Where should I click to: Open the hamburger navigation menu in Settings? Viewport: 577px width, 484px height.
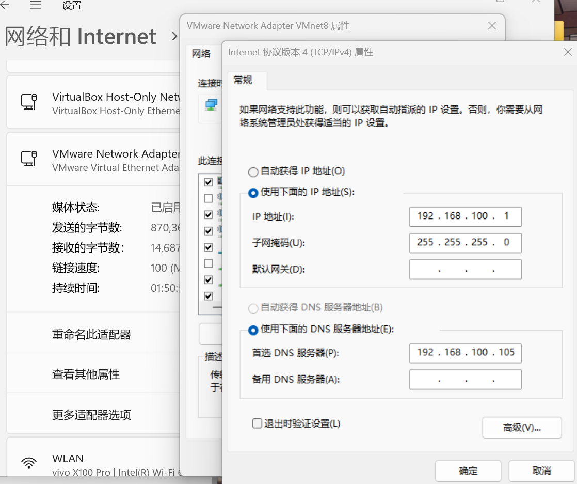[x=35, y=5]
